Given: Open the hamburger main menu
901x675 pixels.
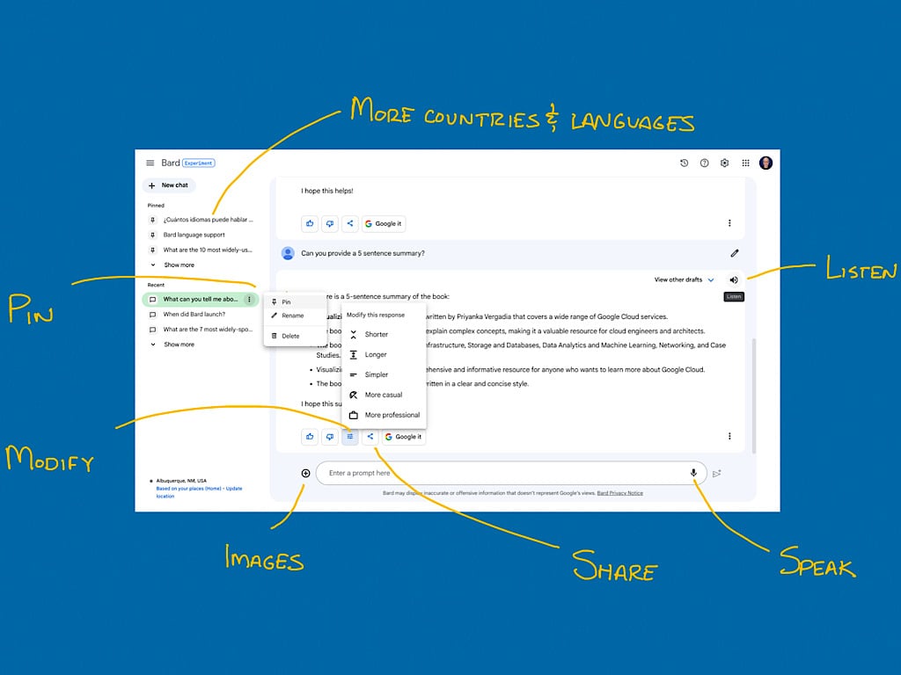Looking at the screenshot, I should point(150,163).
